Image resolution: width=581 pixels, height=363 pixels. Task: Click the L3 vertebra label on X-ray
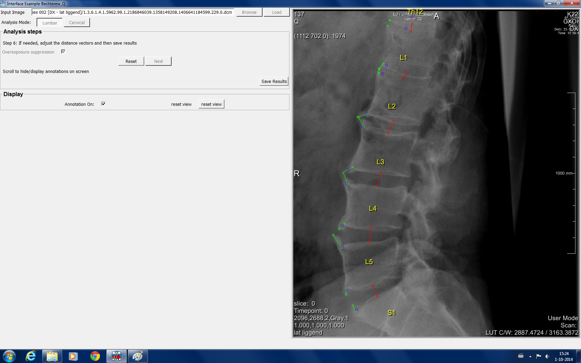click(x=380, y=162)
